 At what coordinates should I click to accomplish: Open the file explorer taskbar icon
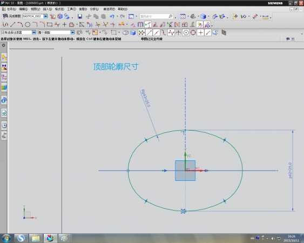36,238
